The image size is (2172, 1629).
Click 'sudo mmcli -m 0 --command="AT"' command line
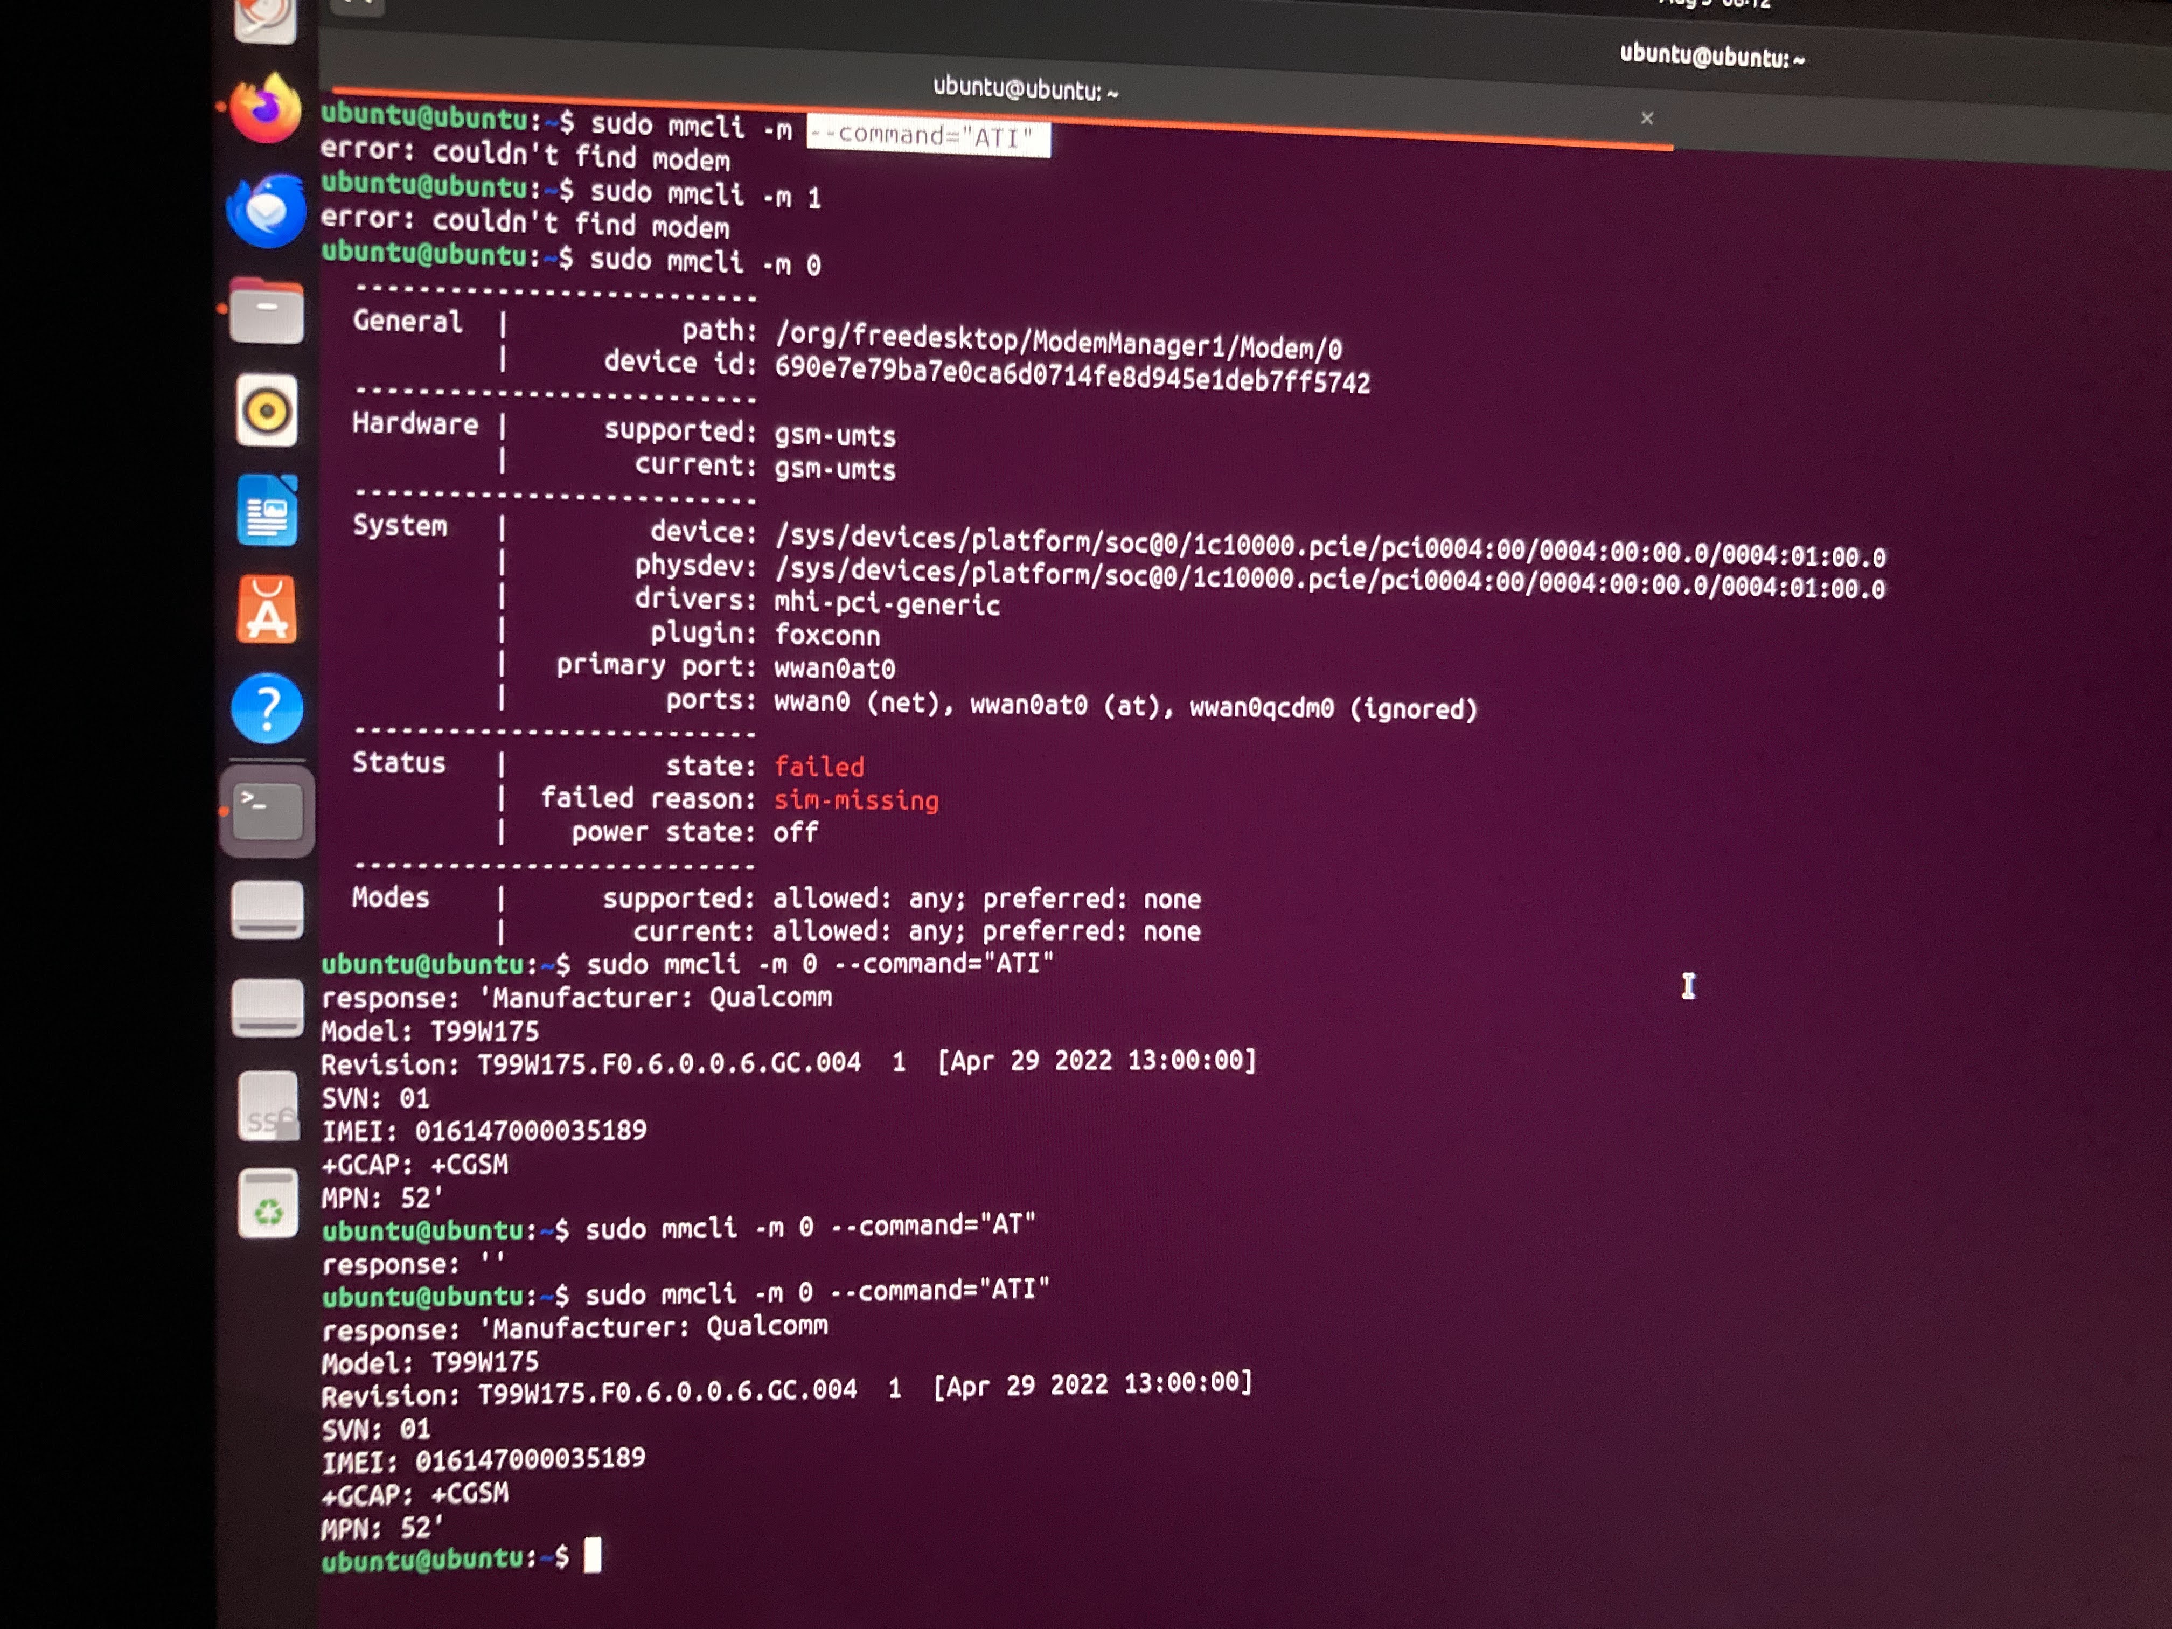click(810, 1227)
